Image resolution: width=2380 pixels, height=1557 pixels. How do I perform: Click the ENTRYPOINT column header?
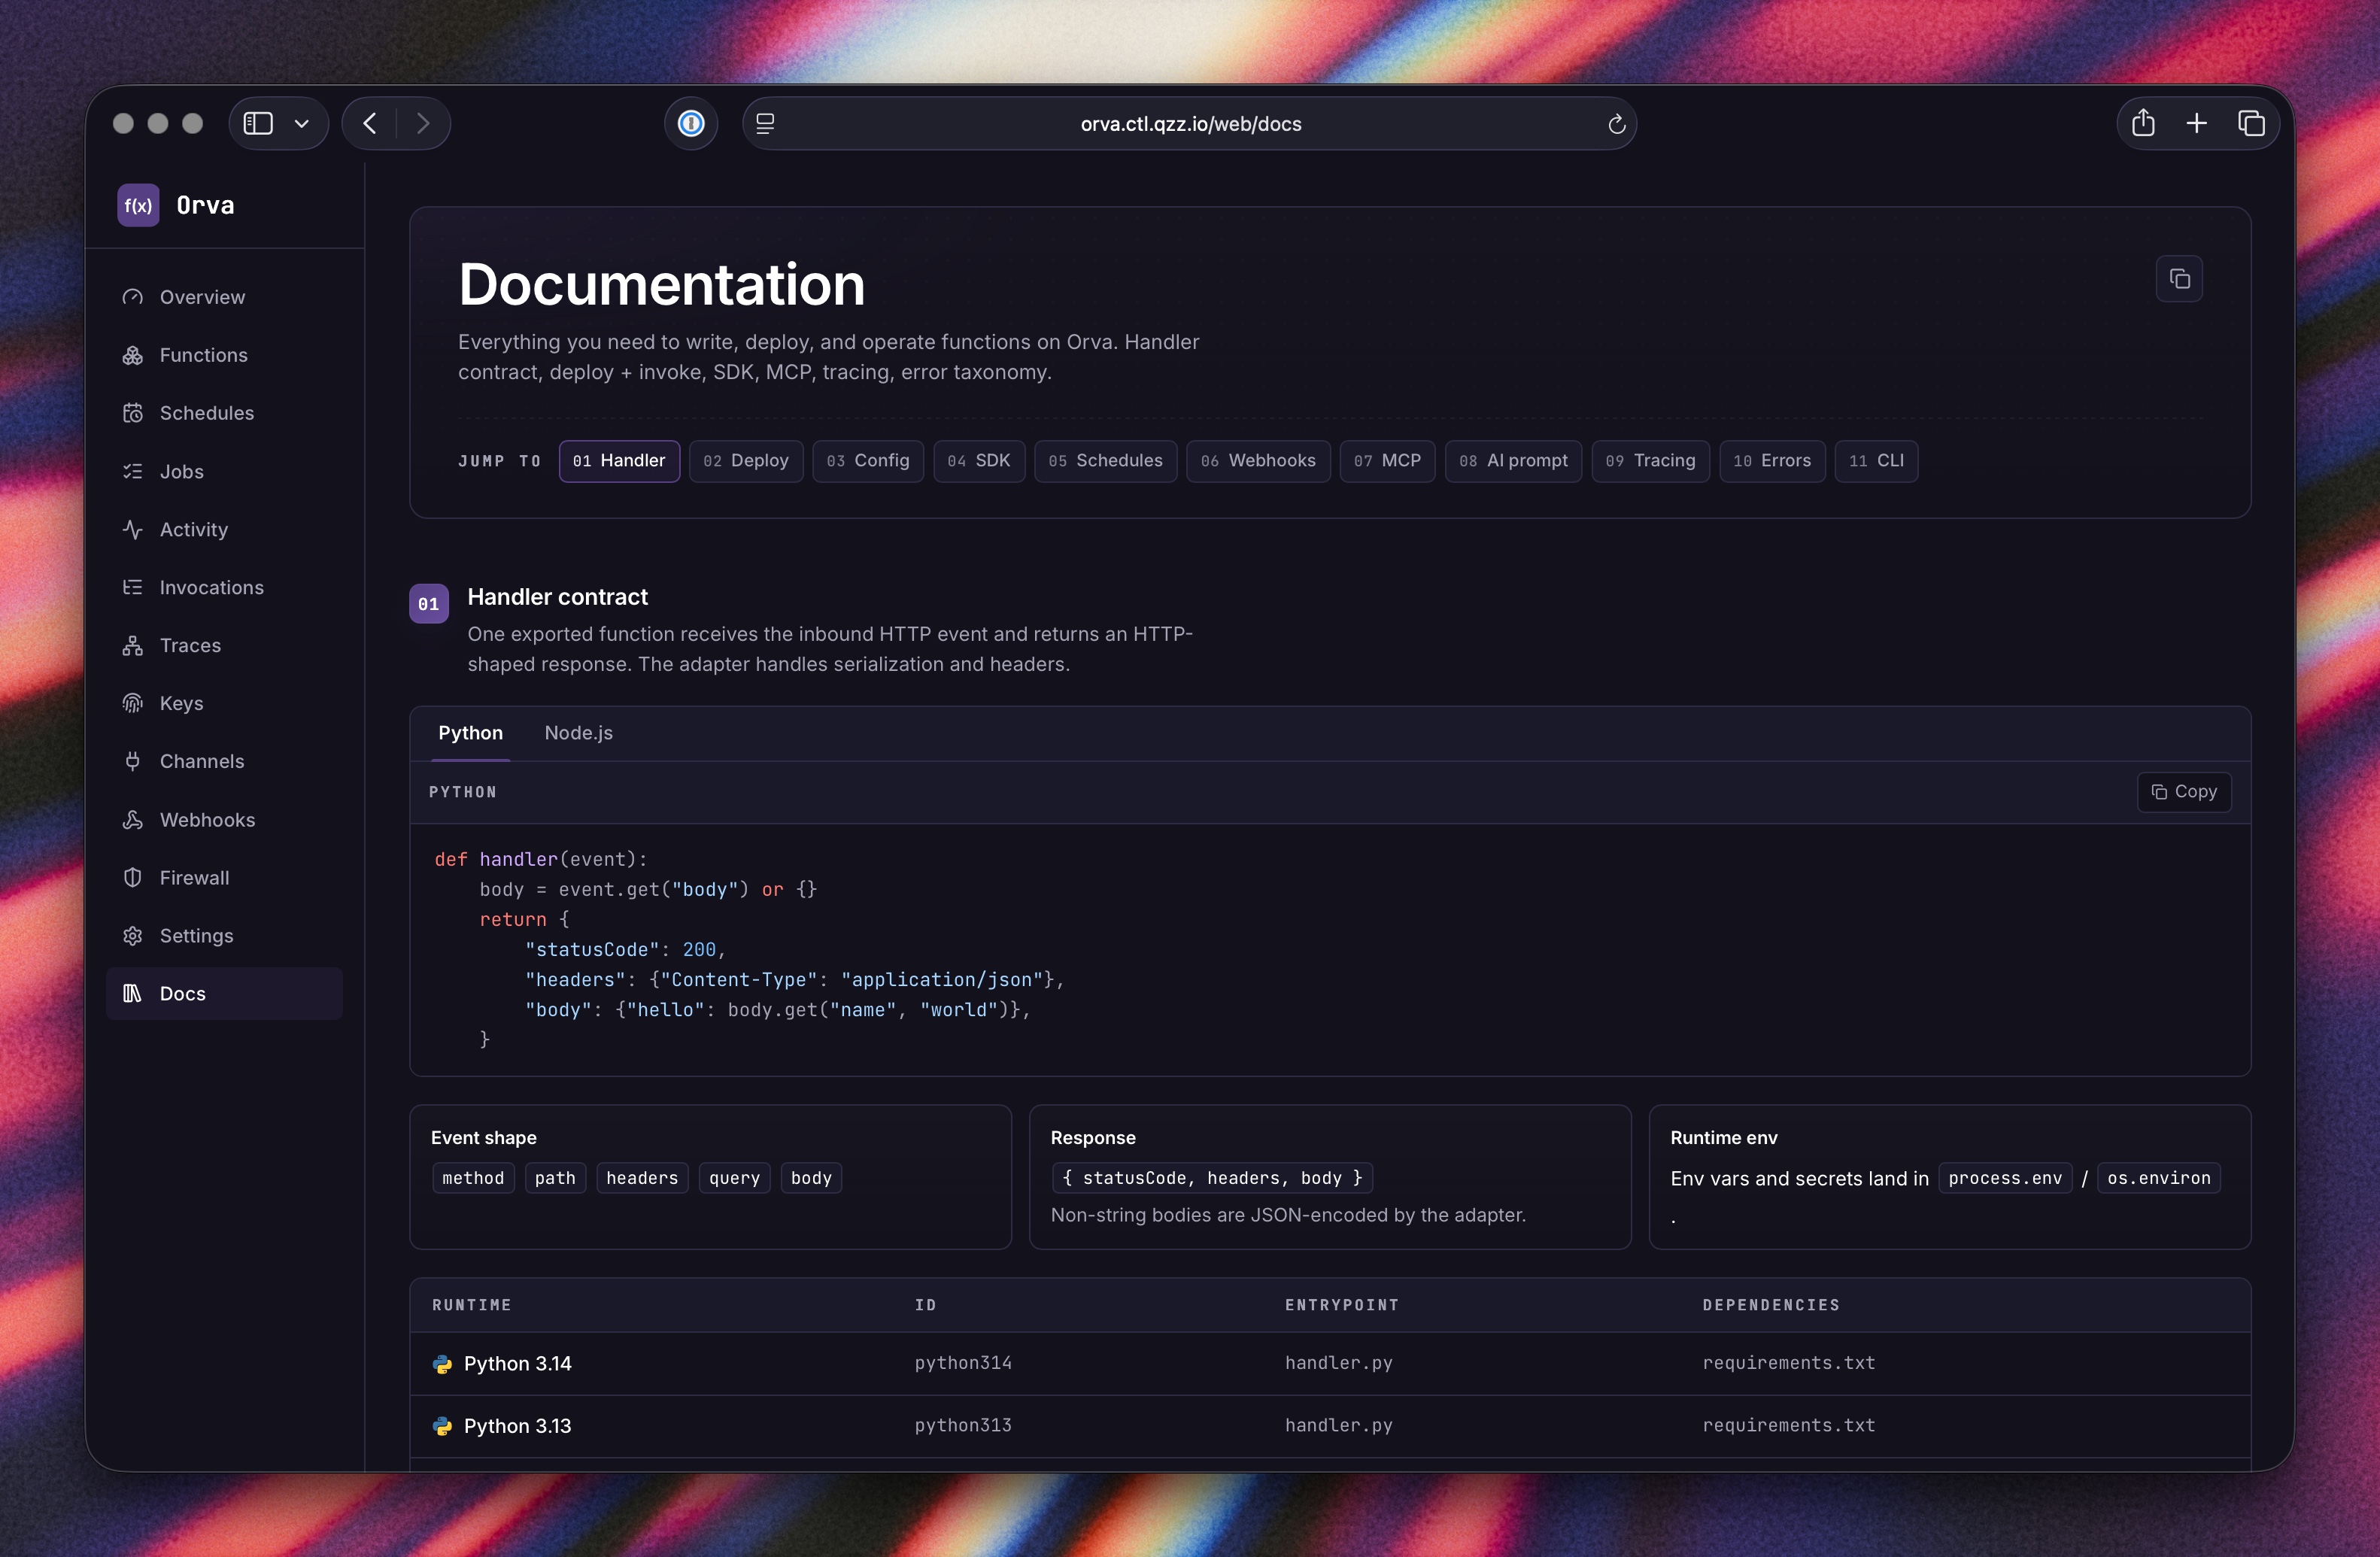(x=1342, y=1305)
